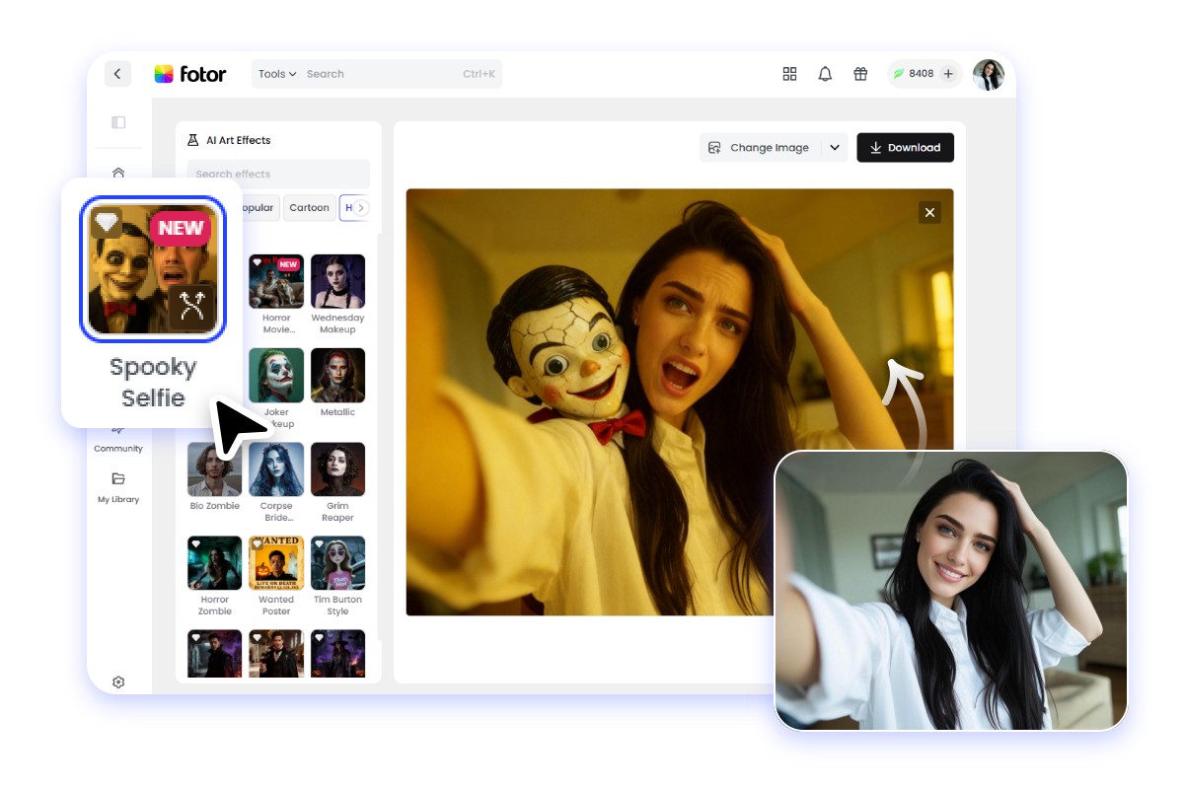Select the Popular category tab
The image size is (1184, 789).
(255, 207)
